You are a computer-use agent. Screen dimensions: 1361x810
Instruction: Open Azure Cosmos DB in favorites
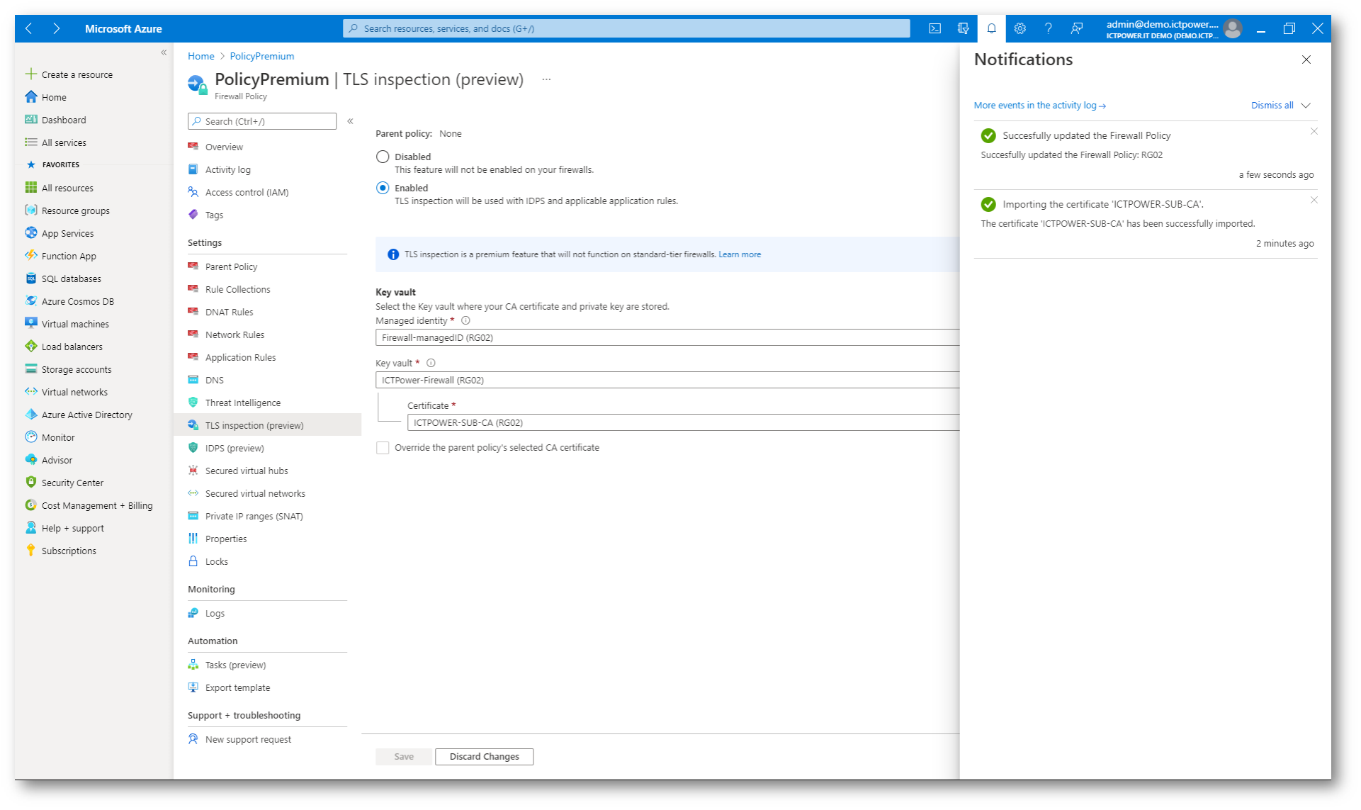tap(77, 301)
